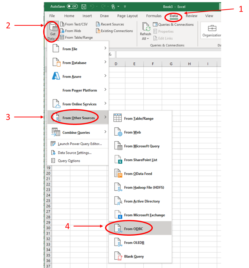Click the From Text/CSV icon

tap(62, 24)
